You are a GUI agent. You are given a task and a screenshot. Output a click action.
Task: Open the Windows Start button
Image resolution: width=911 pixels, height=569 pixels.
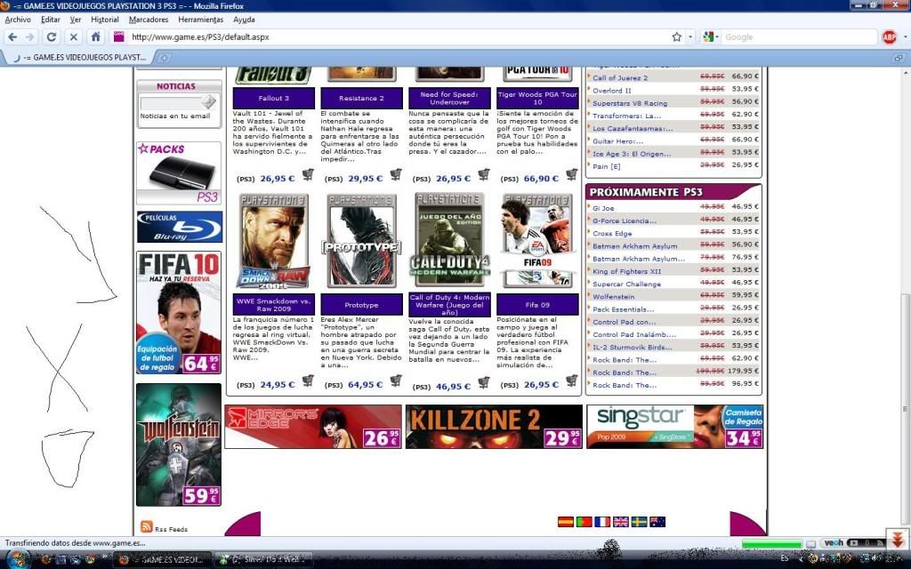point(18,559)
